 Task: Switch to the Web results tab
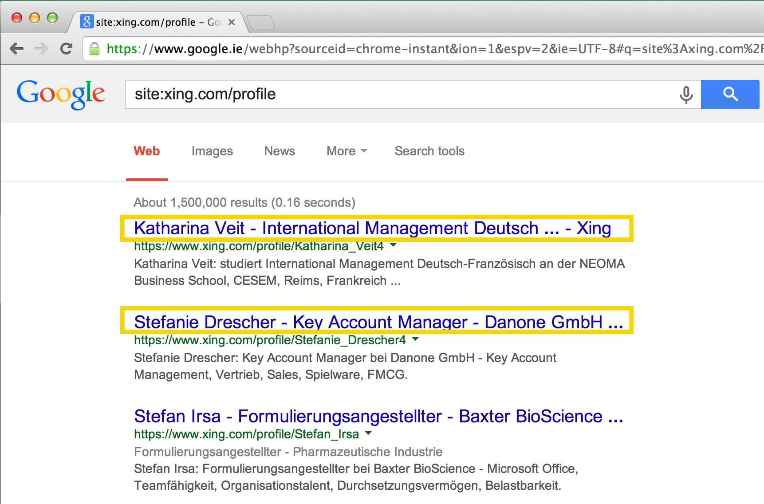tap(147, 151)
